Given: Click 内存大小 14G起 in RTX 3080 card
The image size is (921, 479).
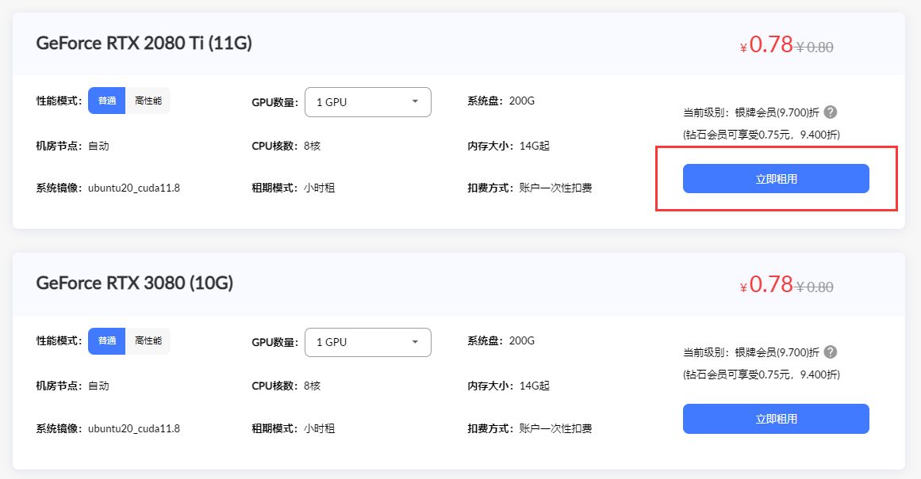Looking at the screenshot, I should point(508,386).
